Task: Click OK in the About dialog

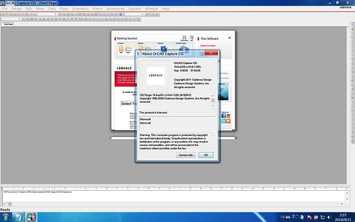Action: click(x=206, y=155)
